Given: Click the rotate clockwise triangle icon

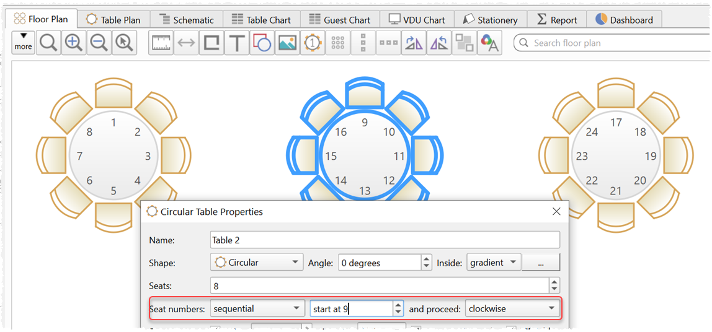Looking at the screenshot, I should tap(413, 43).
